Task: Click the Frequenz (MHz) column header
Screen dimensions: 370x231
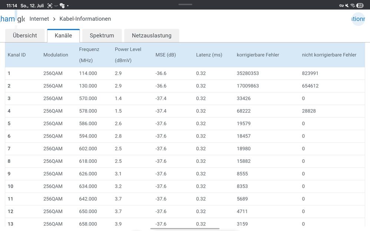Action: point(89,55)
